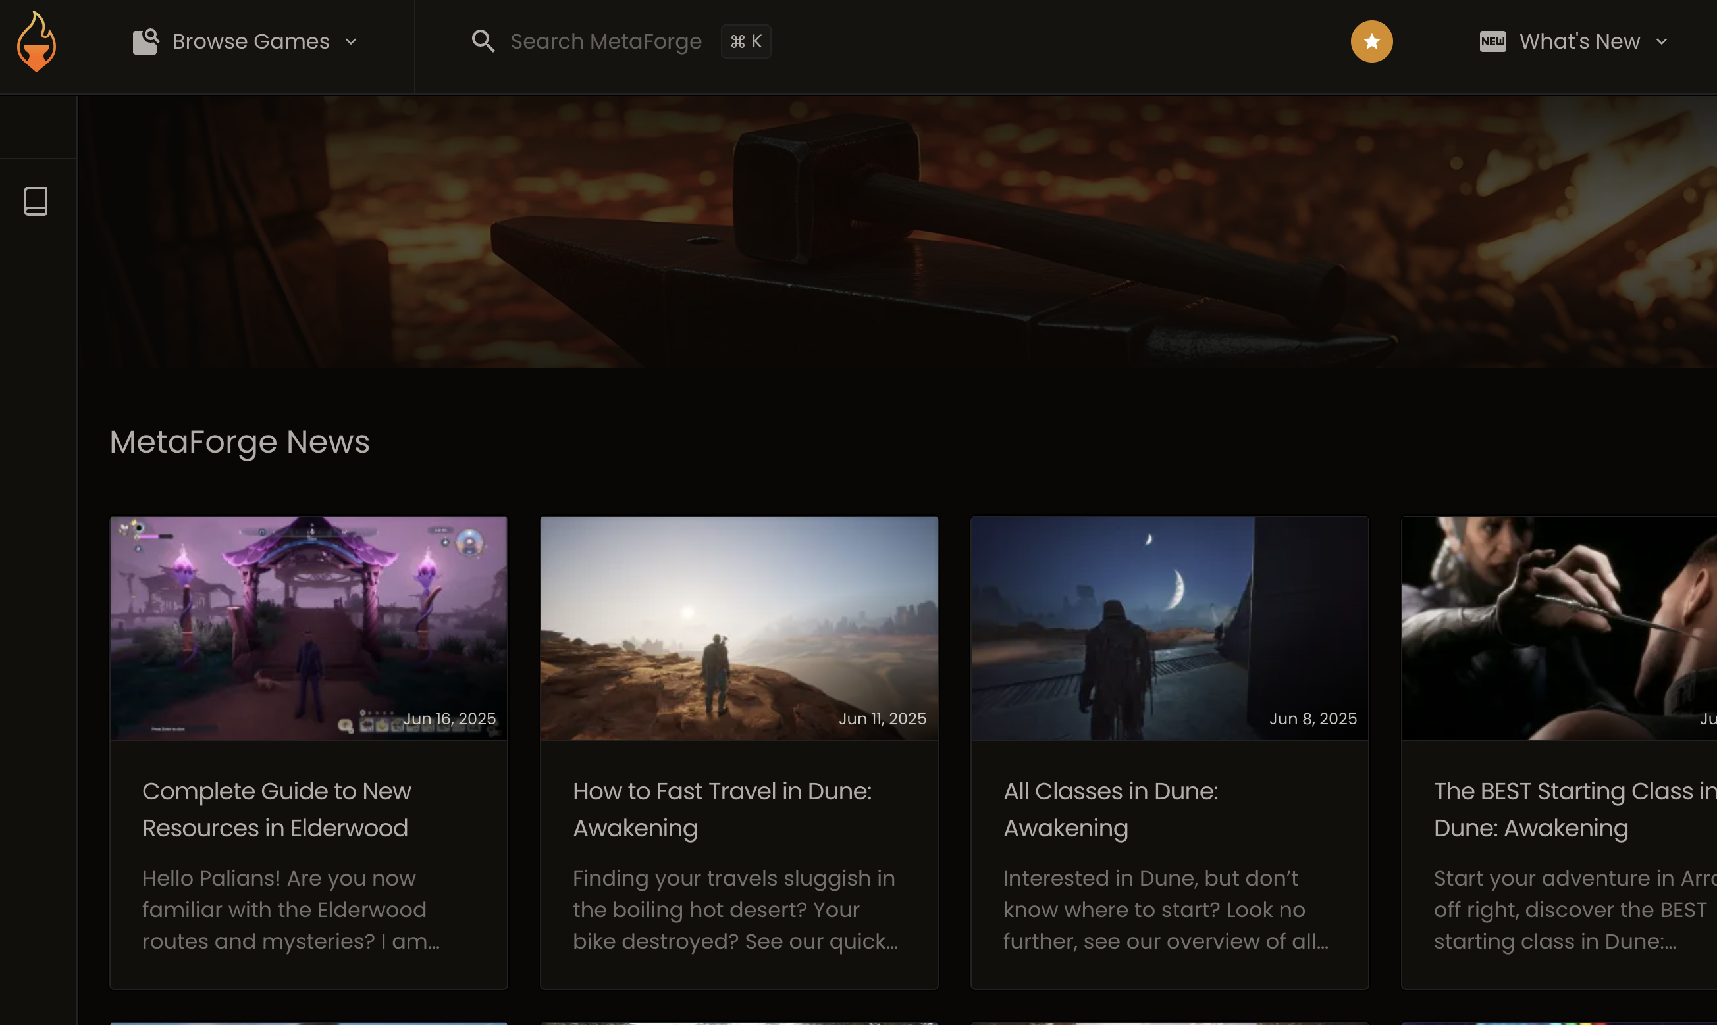Click the MetaForge flame logo
The width and height of the screenshot is (1717, 1025).
coord(36,41)
